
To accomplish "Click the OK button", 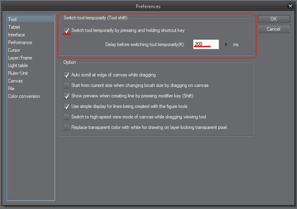I will [x=273, y=19].
